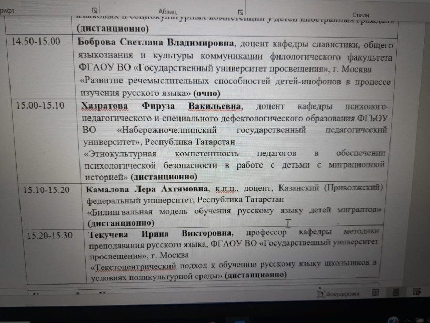Open the Абзац paragraph settings launcher
430x323 pixels.
point(240,11)
